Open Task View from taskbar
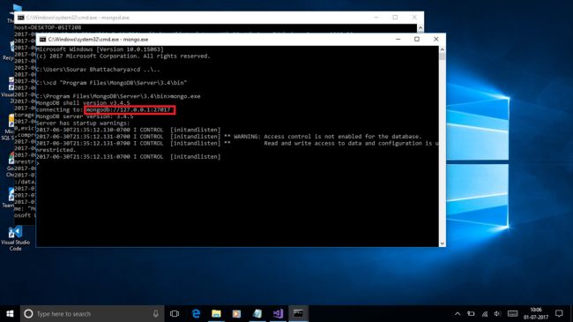The height and width of the screenshot is (322, 573). click(175, 313)
